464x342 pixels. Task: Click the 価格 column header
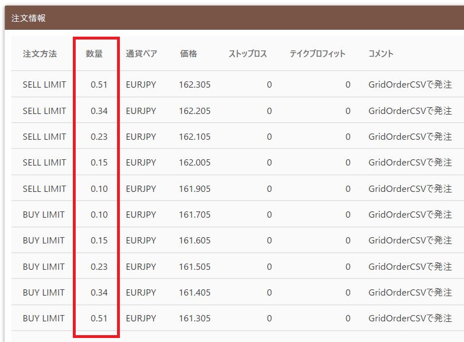point(188,53)
